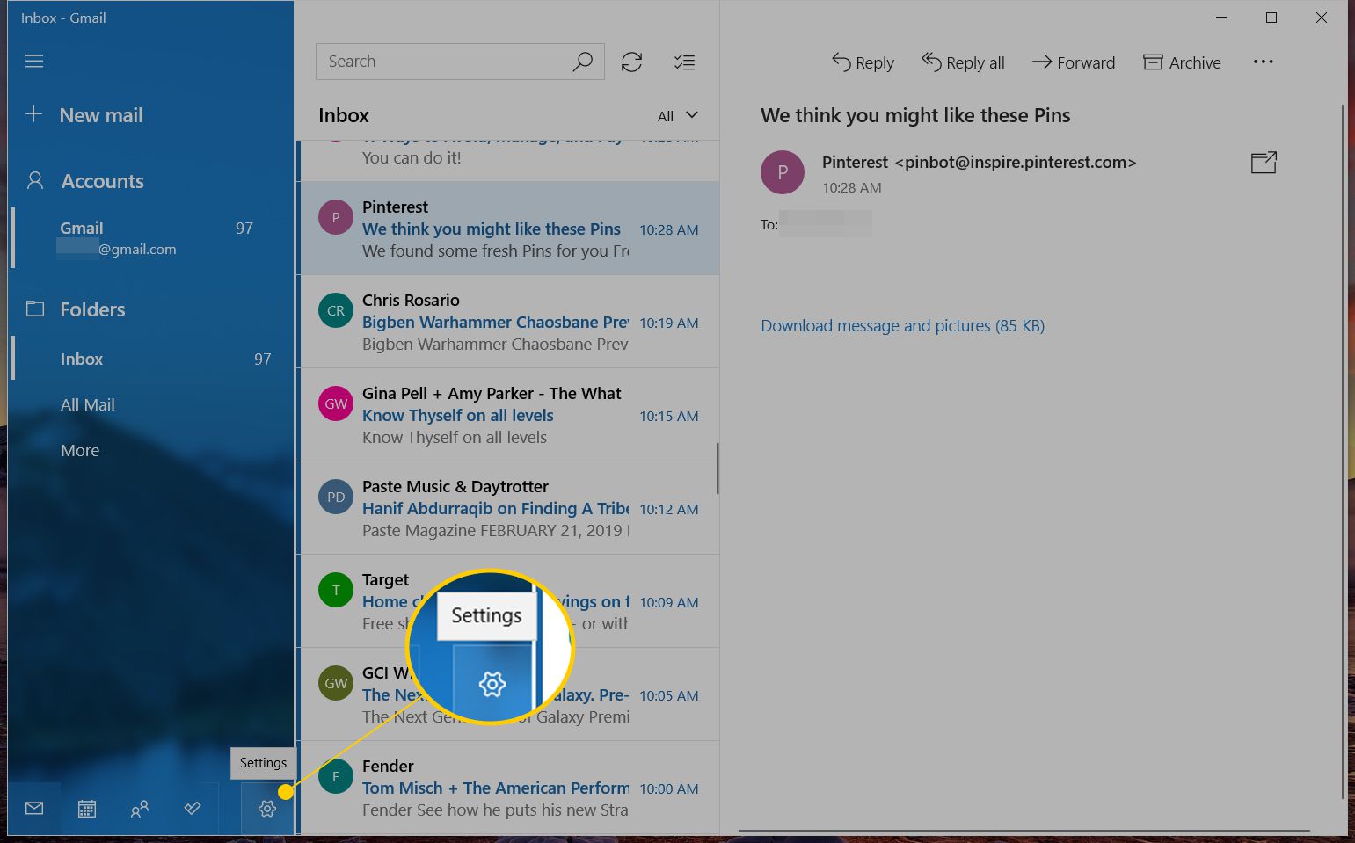Image resolution: width=1355 pixels, height=843 pixels.
Task: Choose Reply all for this email
Action: pyautogui.click(x=963, y=62)
